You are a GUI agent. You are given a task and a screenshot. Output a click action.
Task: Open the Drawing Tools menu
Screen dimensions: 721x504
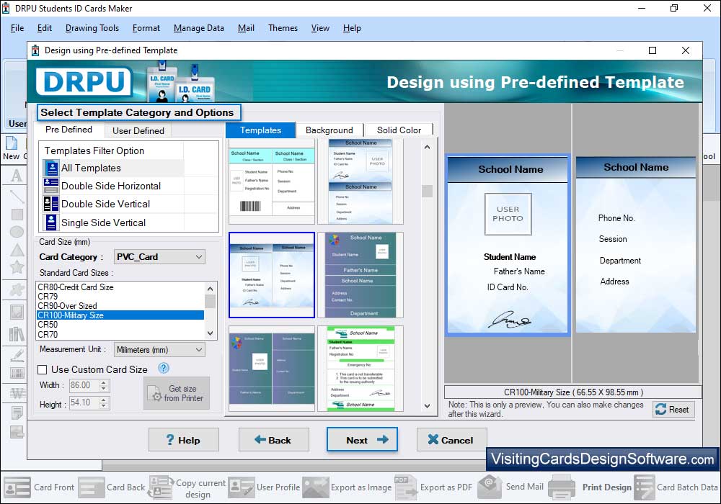pyautogui.click(x=92, y=28)
